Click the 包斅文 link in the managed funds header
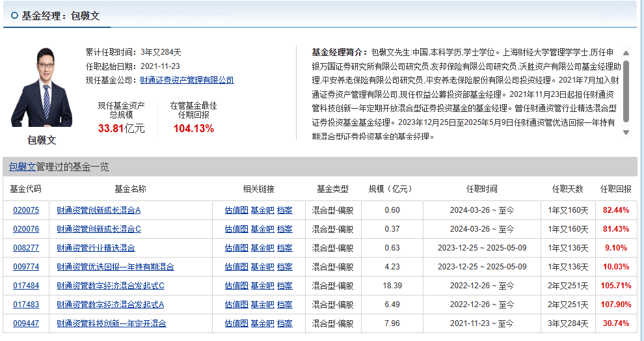The height and width of the screenshot is (341, 644). pyautogui.click(x=23, y=167)
